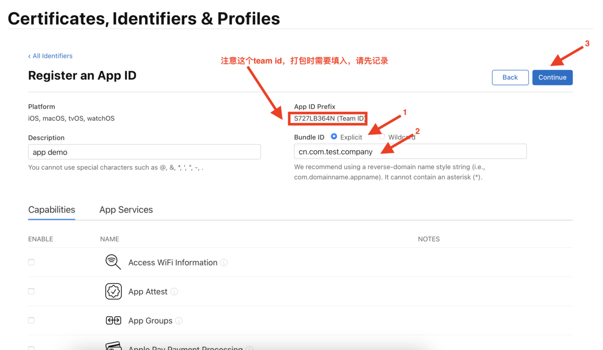The image size is (603, 350).
Task: Open info icon beside Apple Pay Payment Processing
Action: (x=249, y=348)
